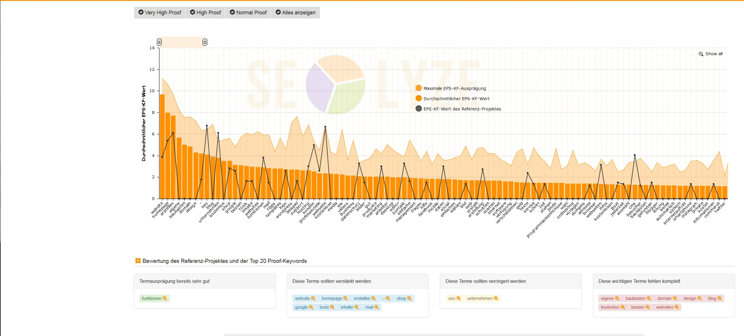Toggle the Normal Proof filter

(248, 13)
